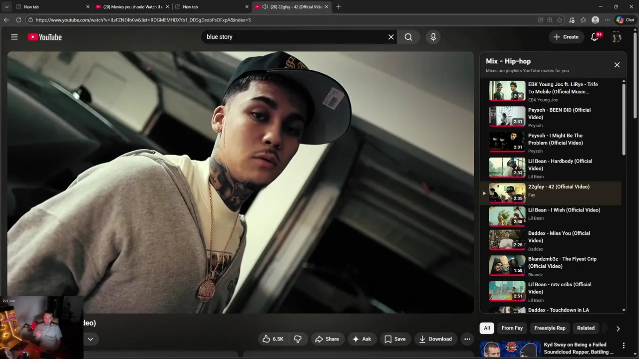This screenshot has height=359, width=639.
Task: Like the video with 6.5K likes
Action: [273, 339]
